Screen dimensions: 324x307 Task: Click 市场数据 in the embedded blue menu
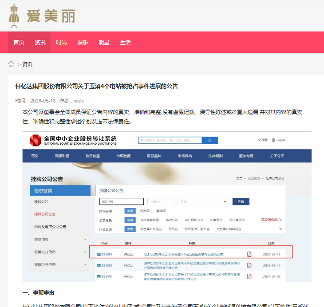point(123,156)
